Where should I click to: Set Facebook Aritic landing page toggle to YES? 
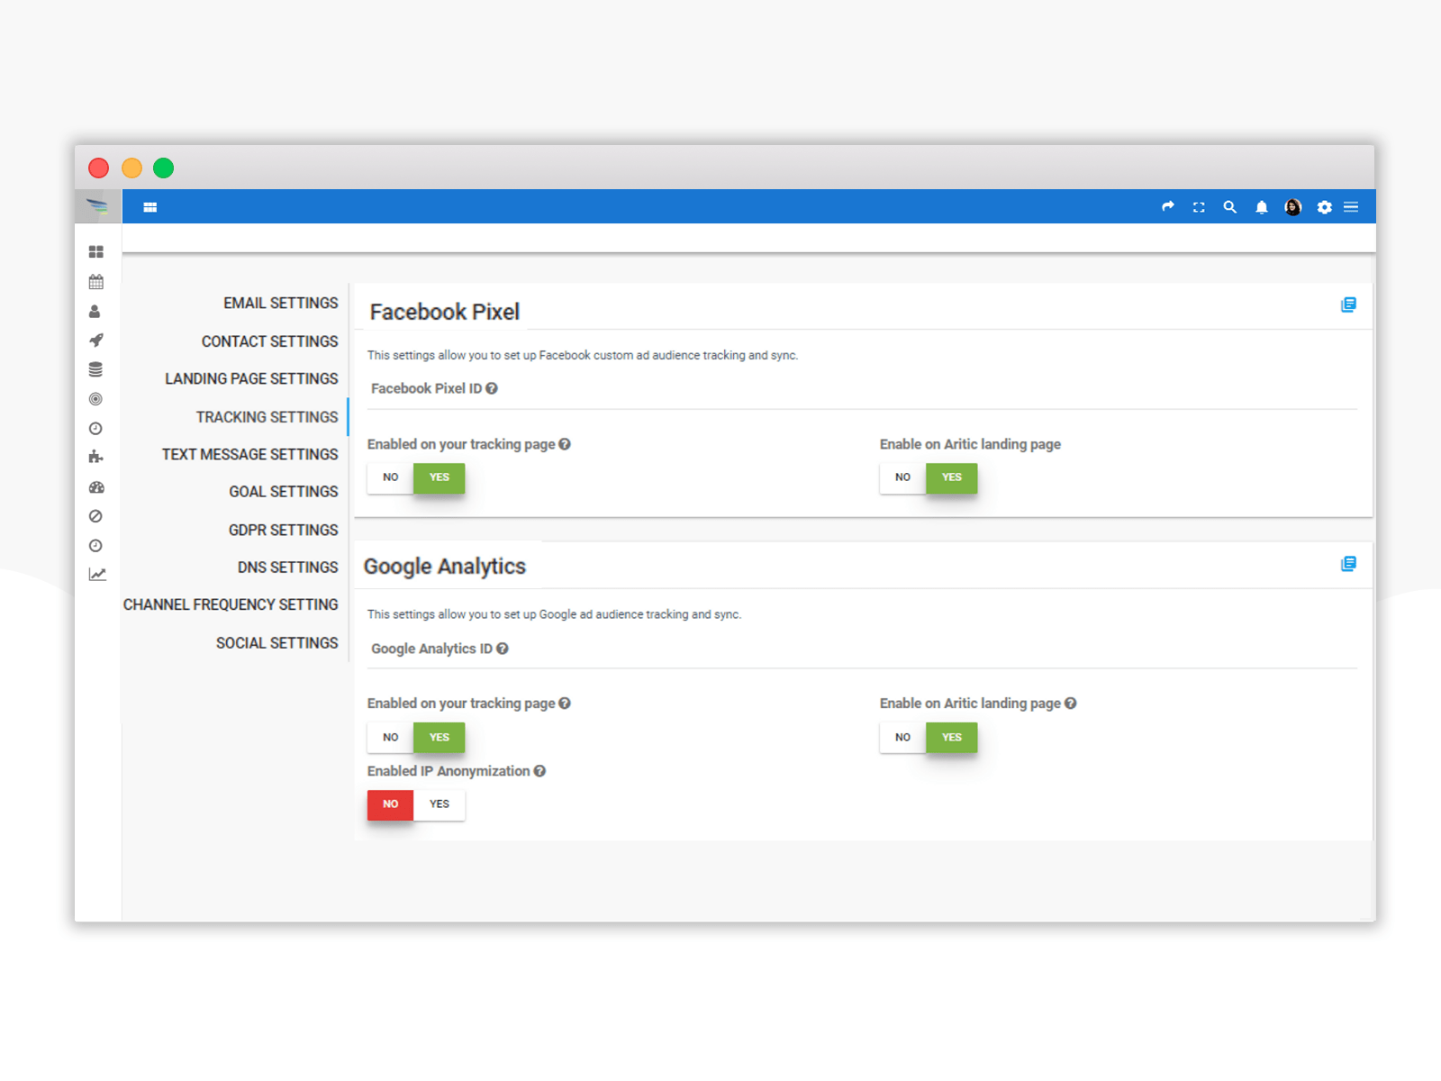click(952, 477)
